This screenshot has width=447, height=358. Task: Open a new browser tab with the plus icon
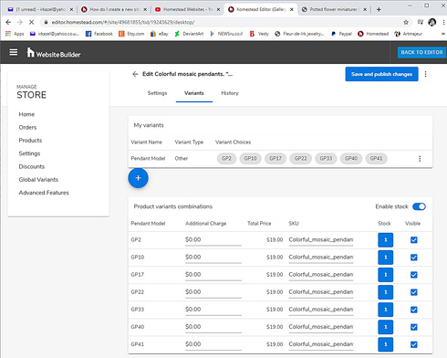(379, 9)
